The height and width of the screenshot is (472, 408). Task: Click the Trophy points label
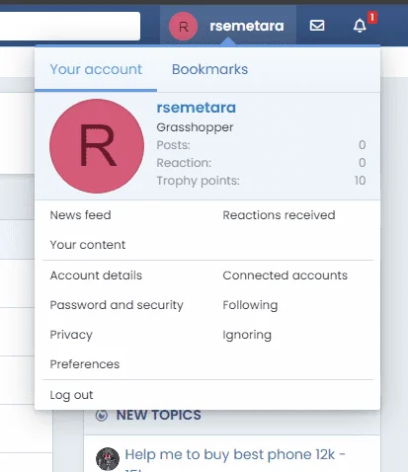(x=198, y=181)
